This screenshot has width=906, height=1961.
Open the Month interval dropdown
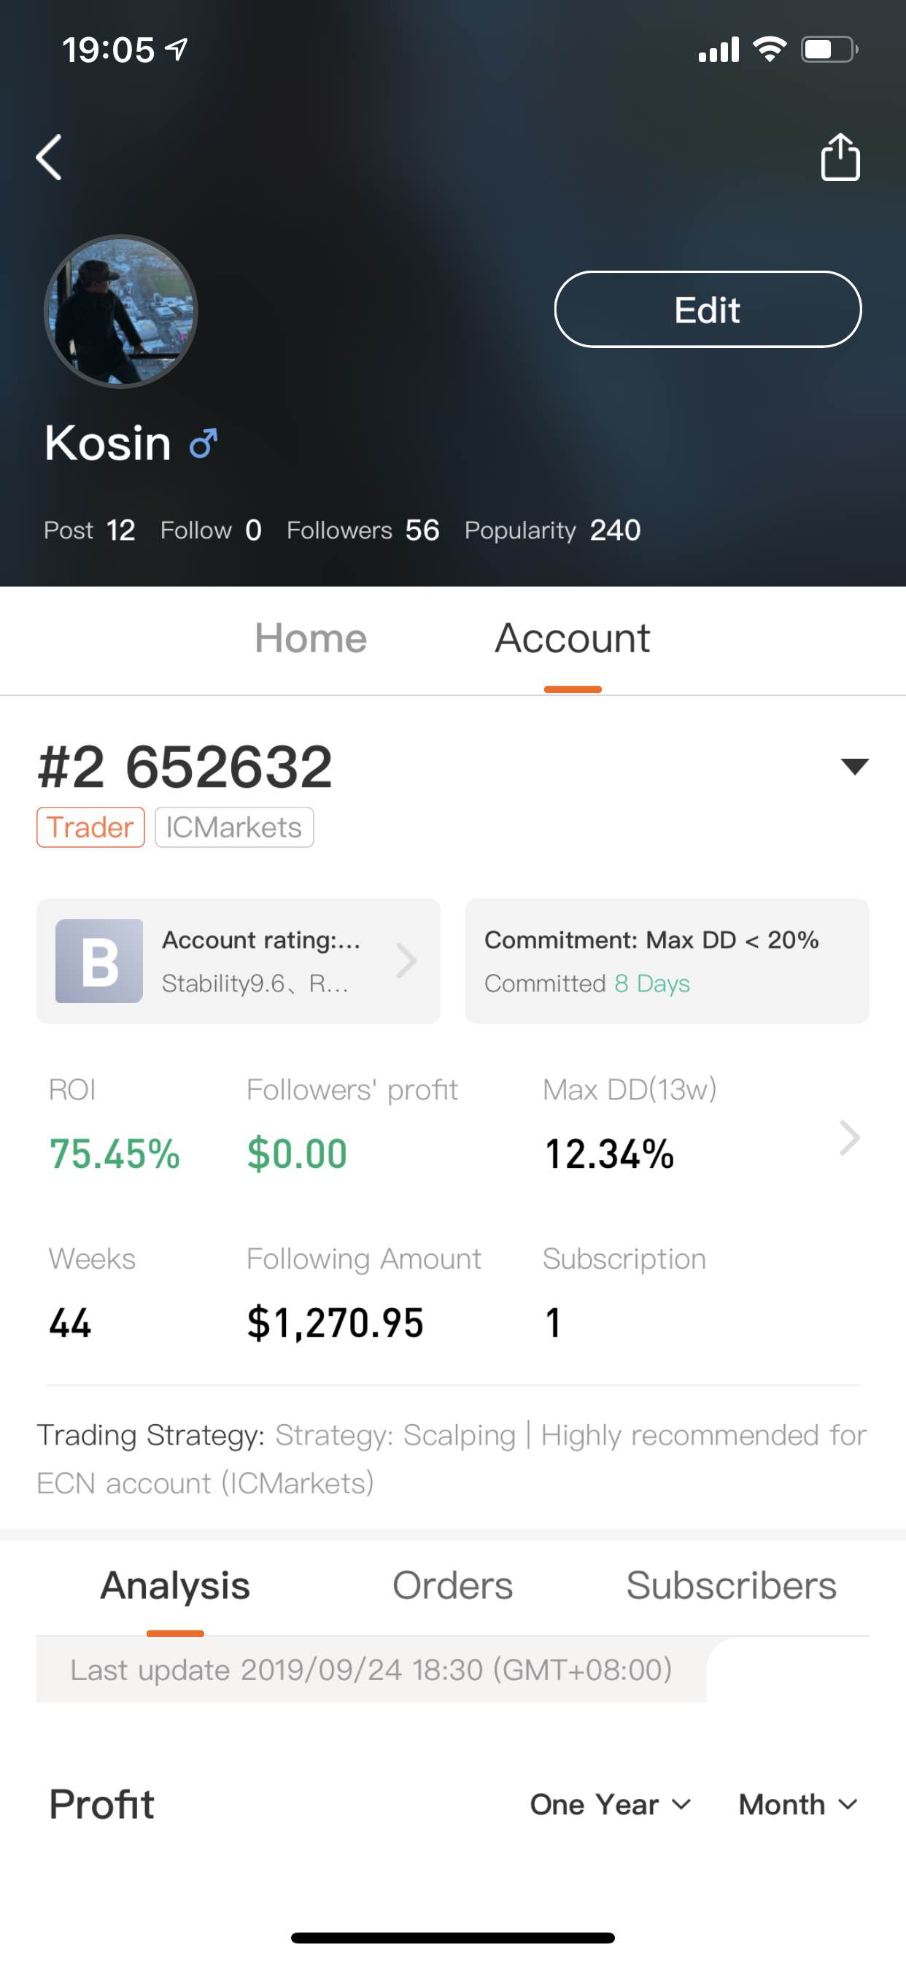pos(798,1803)
